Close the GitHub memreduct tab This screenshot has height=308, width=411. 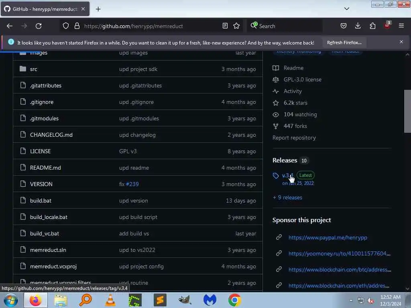coord(83,9)
